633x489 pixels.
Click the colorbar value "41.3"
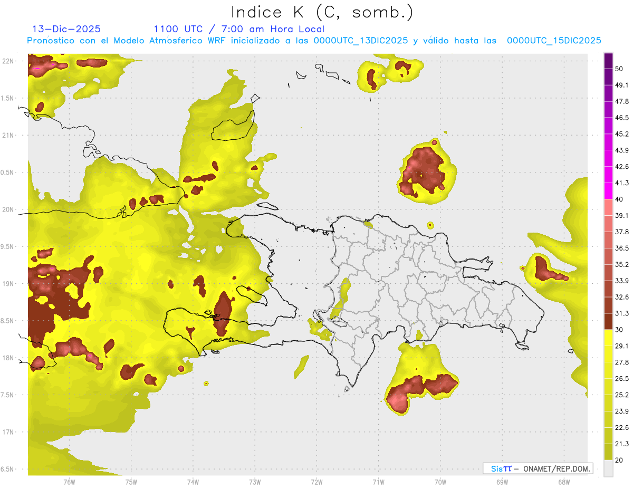coord(622,183)
